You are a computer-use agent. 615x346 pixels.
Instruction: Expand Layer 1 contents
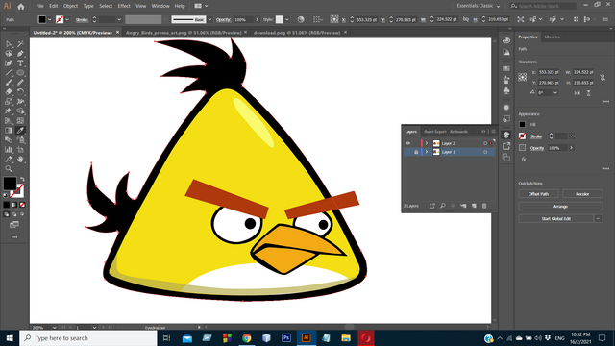click(427, 152)
